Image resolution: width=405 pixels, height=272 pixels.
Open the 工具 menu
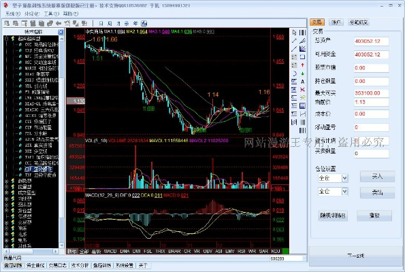pos(52,14)
